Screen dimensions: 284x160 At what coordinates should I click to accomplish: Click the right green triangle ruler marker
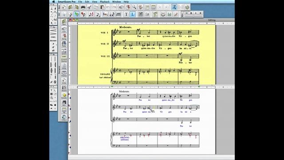click(x=199, y=87)
